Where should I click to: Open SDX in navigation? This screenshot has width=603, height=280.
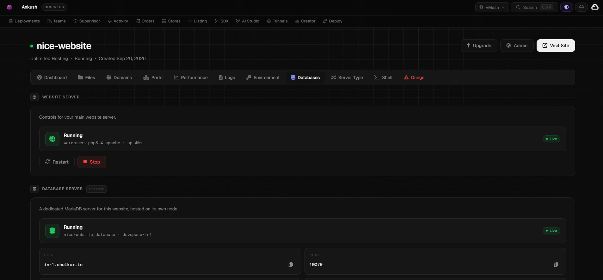point(221,21)
